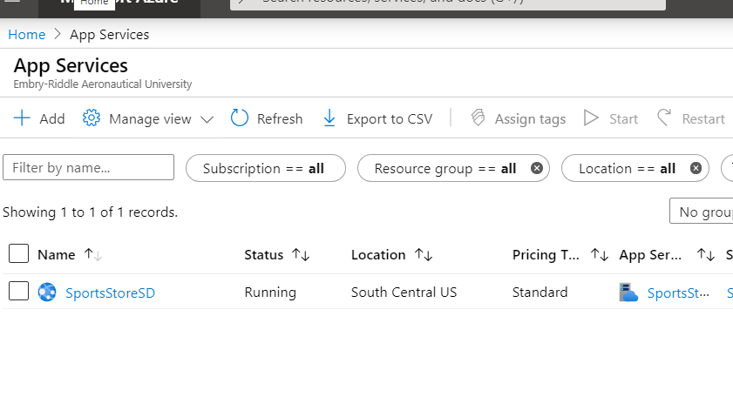Open the SportsStoreSD app service
Screen dimensions: 733x397
(x=111, y=293)
